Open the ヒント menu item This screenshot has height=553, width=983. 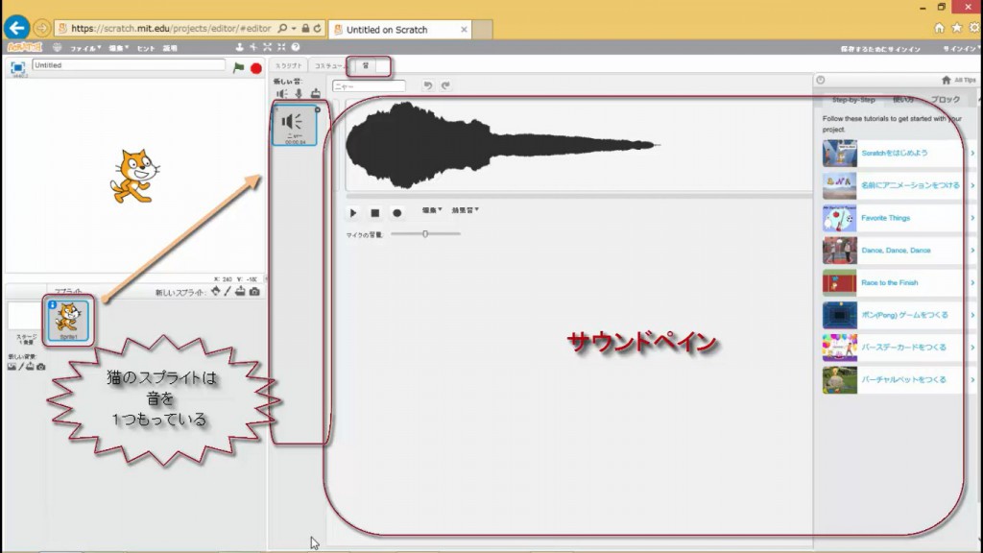pyautogui.click(x=146, y=48)
